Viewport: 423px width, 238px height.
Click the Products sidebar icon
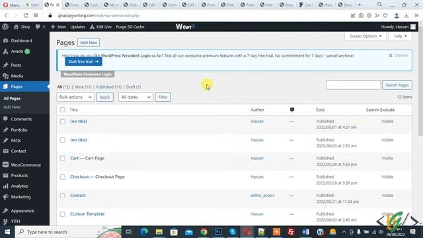[6, 175]
